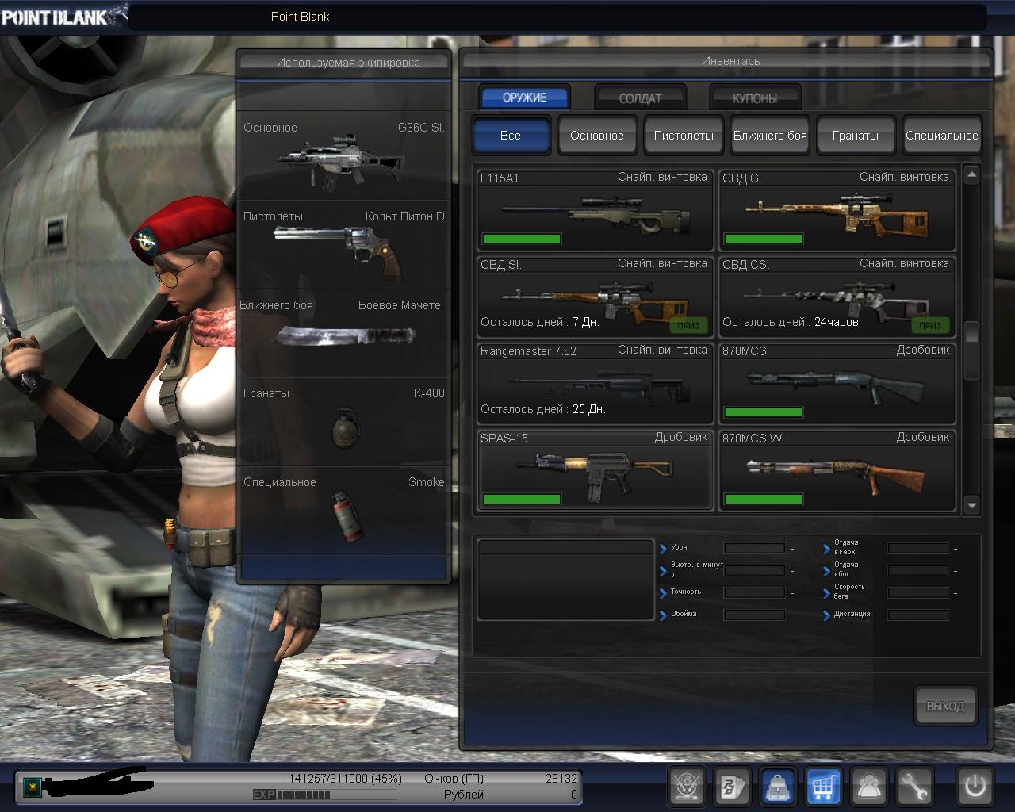Select the СВД SI. sniper rifle card

[x=595, y=297]
